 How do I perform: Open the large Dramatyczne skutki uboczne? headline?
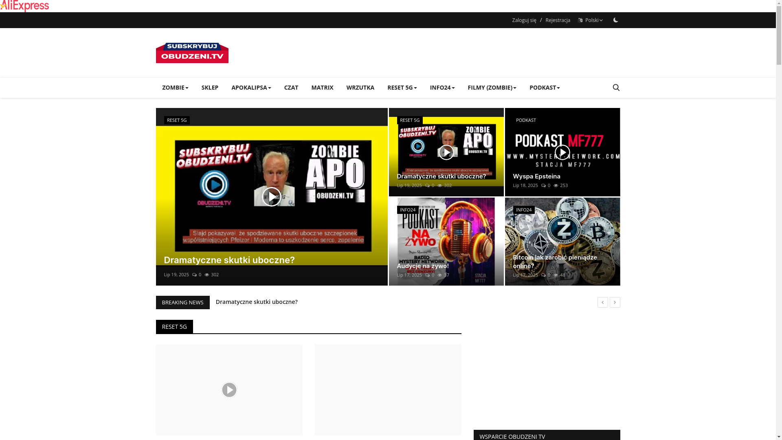tap(229, 260)
